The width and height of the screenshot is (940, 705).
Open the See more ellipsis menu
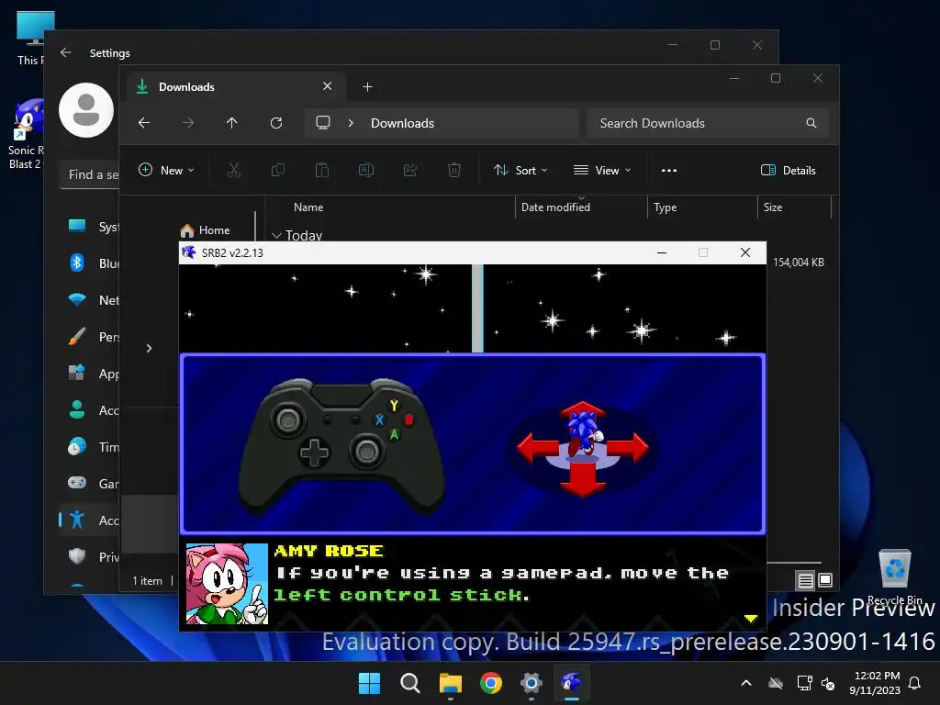[669, 170]
